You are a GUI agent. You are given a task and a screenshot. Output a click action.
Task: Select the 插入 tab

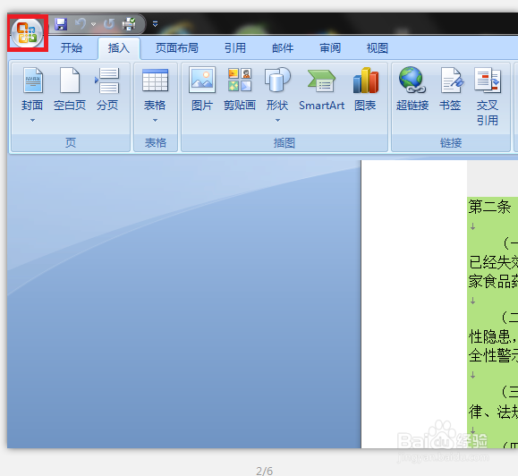[x=119, y=48]
